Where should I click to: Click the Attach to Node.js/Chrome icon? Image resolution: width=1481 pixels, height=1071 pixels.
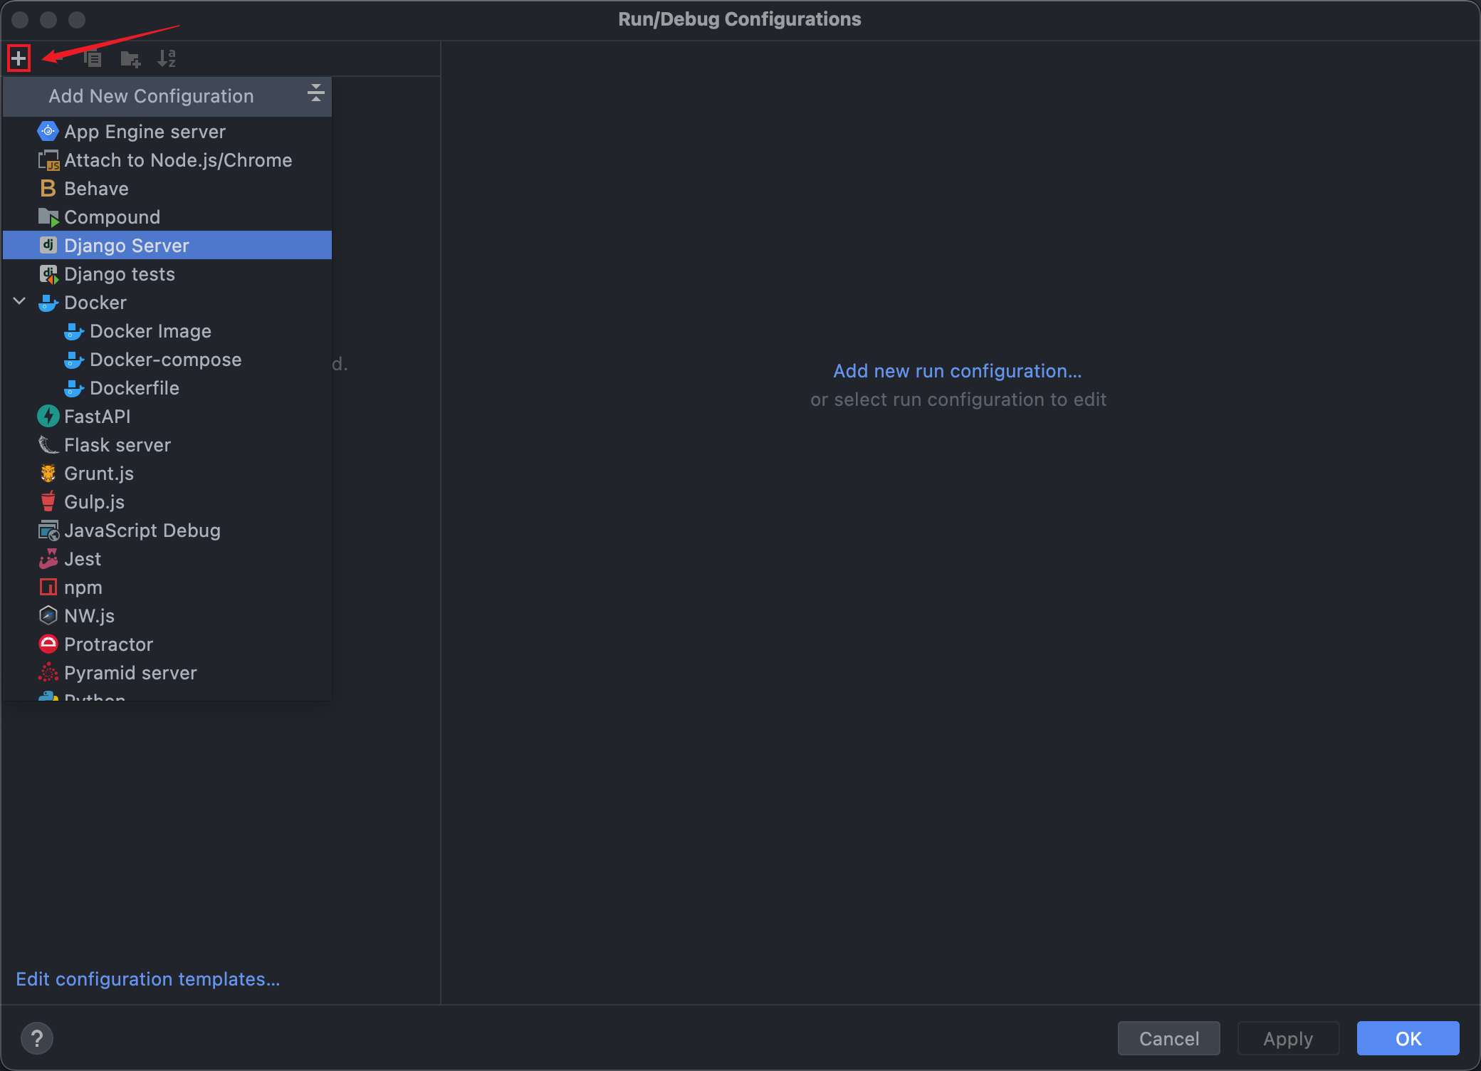[48, 160]
